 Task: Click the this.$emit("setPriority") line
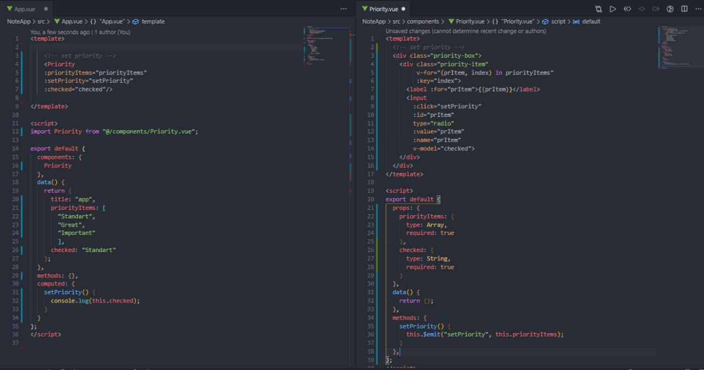click(x=485, y=334)
